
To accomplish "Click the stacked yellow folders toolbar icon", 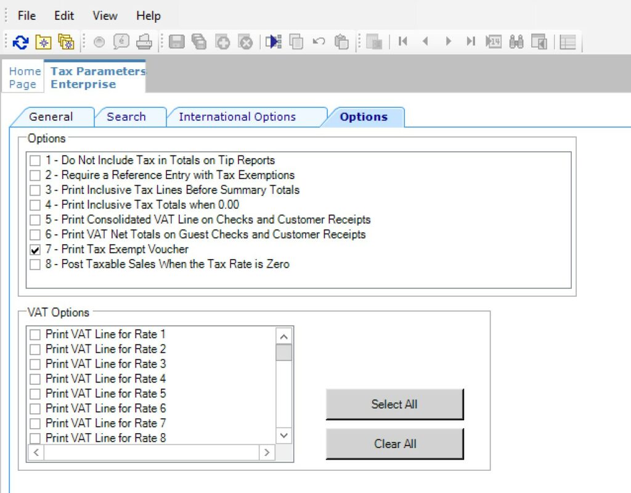I will tap(66, 42).
